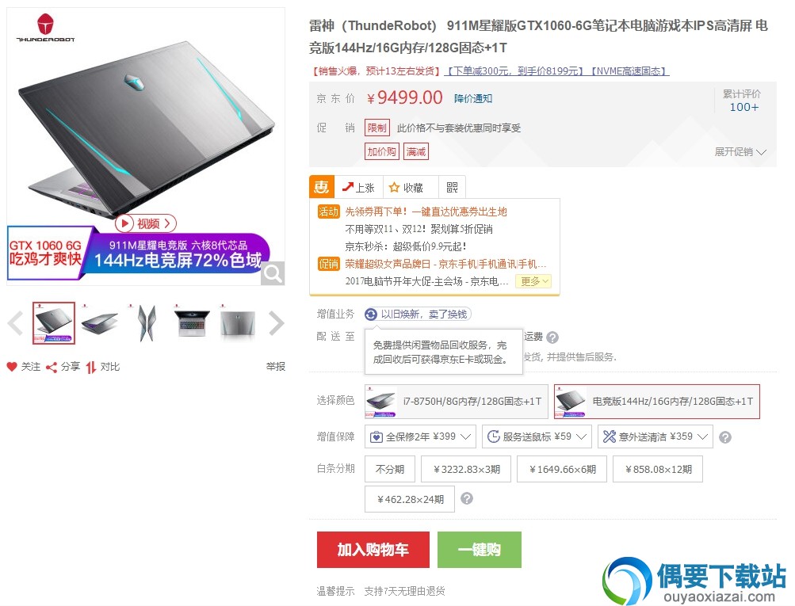795x606 pixels.
Task: Click help icon beside 24期 installment
Action: [467, 498]
